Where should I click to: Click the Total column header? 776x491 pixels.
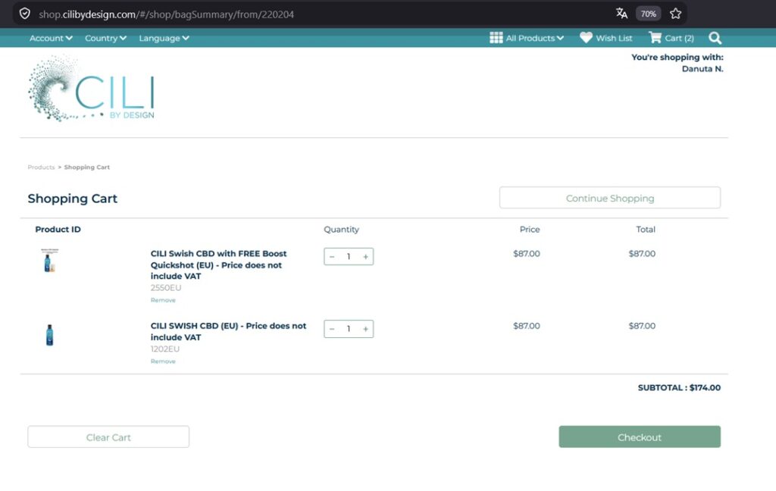(646, 229)
